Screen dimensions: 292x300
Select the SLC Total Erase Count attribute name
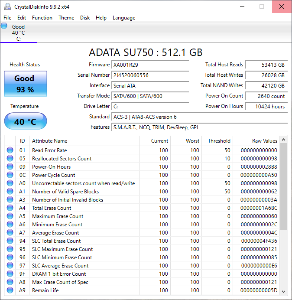pyautogui.click(x=56, y=241)
